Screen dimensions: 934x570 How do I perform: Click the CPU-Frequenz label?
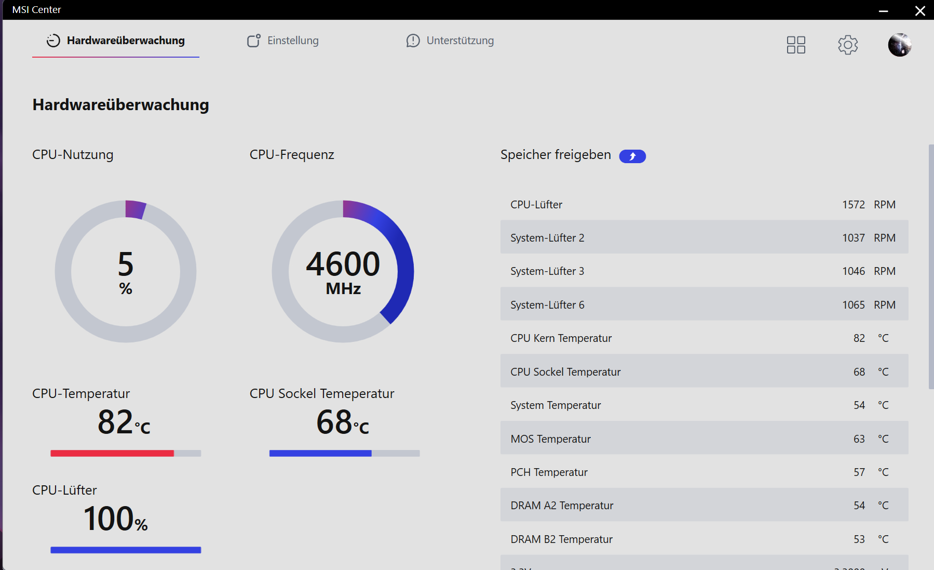(x=292, y=155)
